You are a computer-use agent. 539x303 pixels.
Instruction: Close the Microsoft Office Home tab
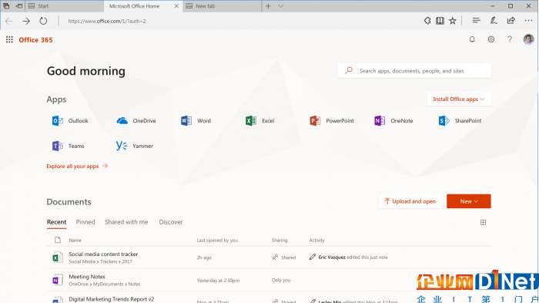coord(176,6)
